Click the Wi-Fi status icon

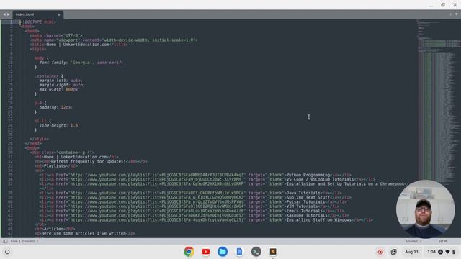click(447, 252)
